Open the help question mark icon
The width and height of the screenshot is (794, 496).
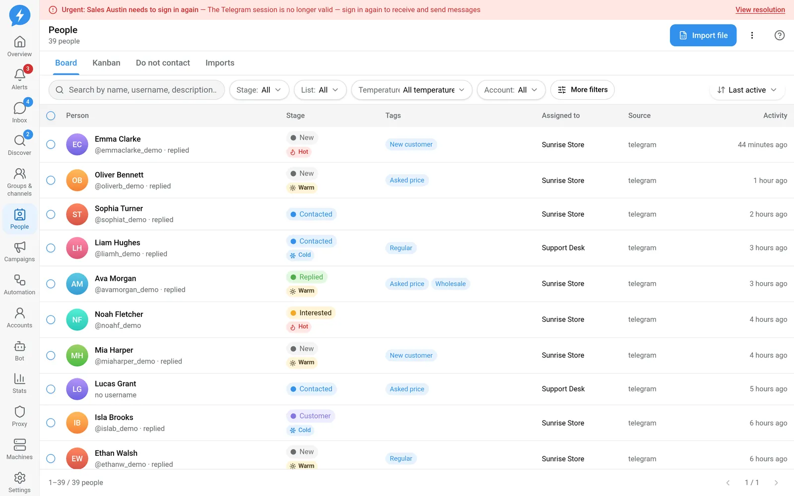779,35
